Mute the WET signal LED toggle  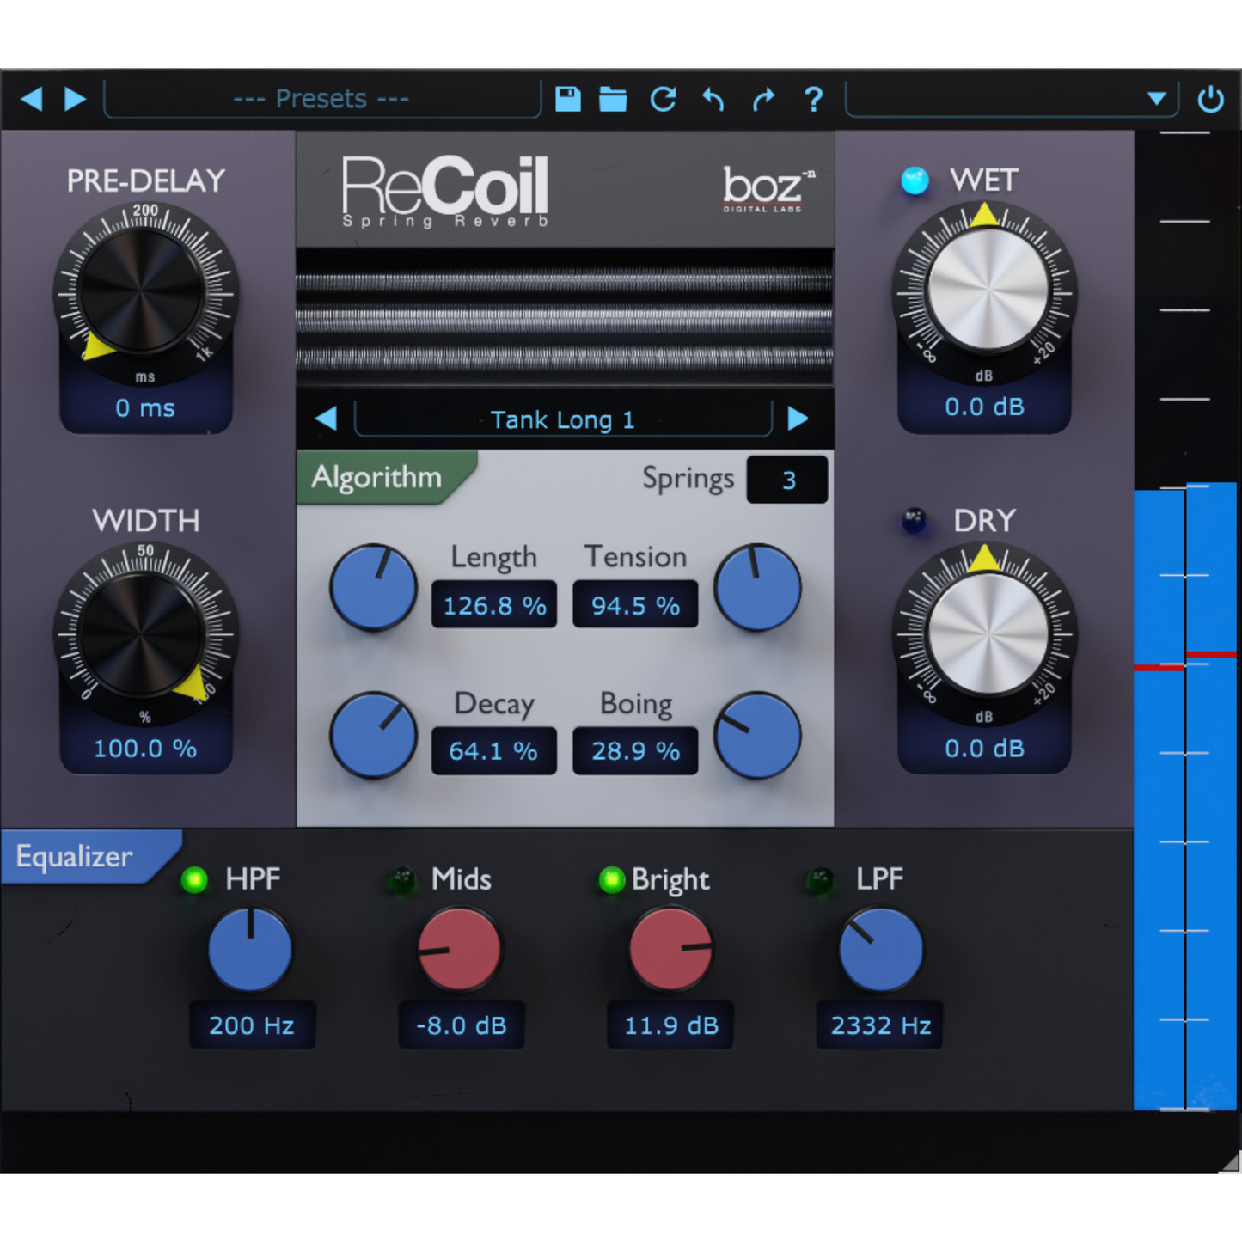tap(915, 180)
